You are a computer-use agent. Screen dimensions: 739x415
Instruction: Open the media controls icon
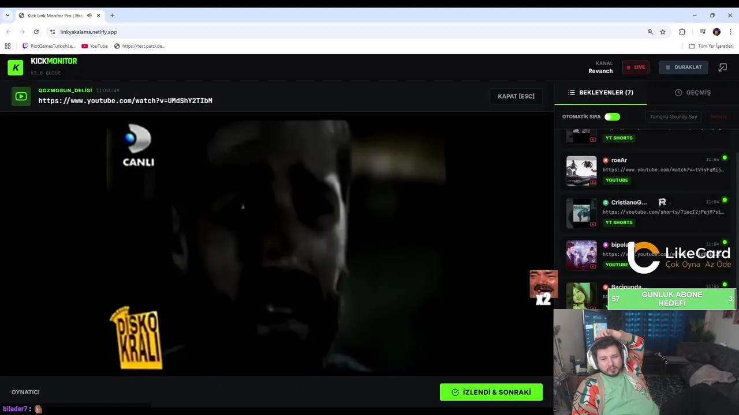pyautogui.click(x=703, y=32)
